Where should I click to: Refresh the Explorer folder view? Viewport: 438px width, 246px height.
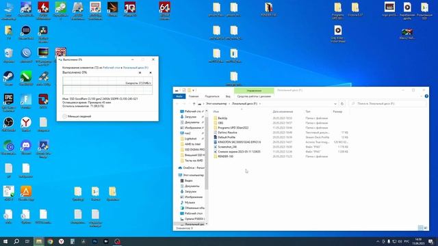[342, 104]
